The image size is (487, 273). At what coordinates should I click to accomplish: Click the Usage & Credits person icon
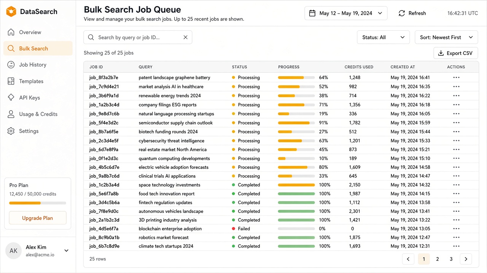[x=11, y=114]
